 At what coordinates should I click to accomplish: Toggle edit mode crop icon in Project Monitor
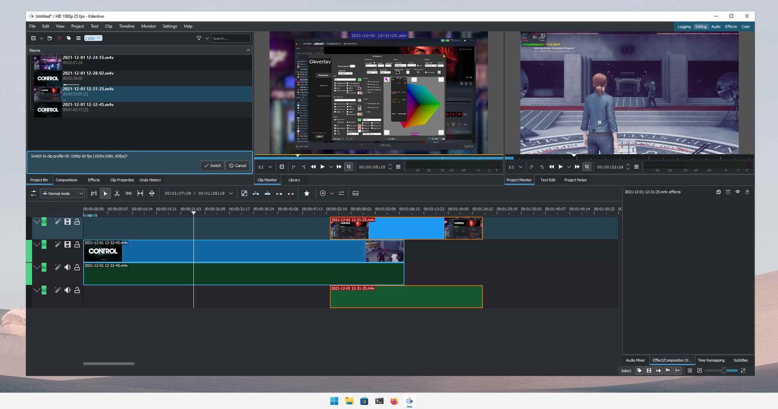tap(587, 167)
